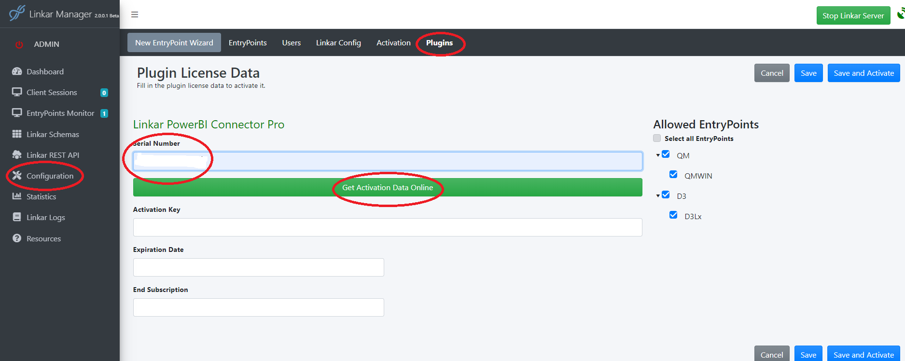Uncheck the QM entrypoint checkbox

666,154
